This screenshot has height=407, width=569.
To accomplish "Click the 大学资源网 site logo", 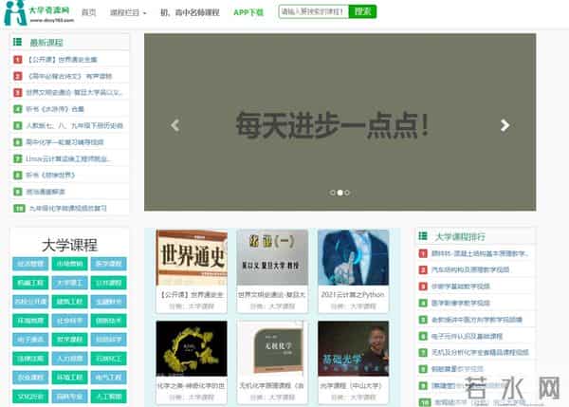I will point(39,12).
